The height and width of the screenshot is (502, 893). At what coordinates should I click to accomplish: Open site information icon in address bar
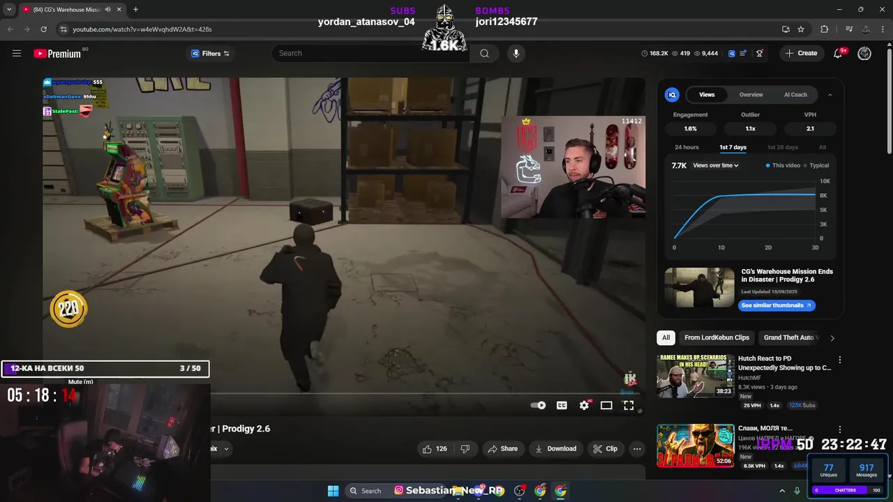click(63, 29)
